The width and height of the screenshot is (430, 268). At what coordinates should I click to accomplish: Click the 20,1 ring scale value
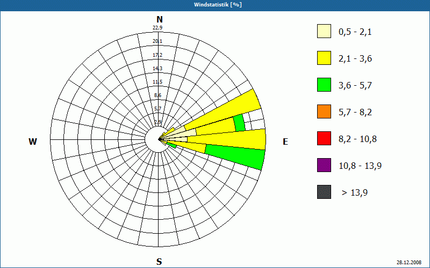(x=157, y=41)
